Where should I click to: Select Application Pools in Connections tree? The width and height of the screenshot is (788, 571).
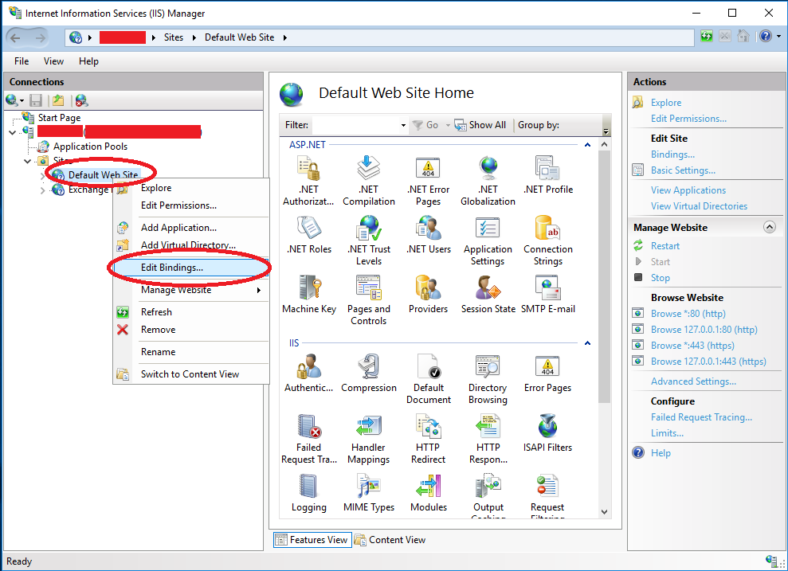pyautogui.click(x=90, y=147)
